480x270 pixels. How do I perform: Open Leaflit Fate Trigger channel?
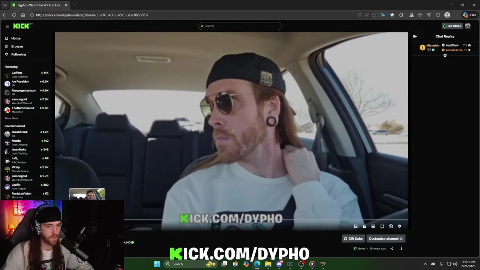(26, 186)
